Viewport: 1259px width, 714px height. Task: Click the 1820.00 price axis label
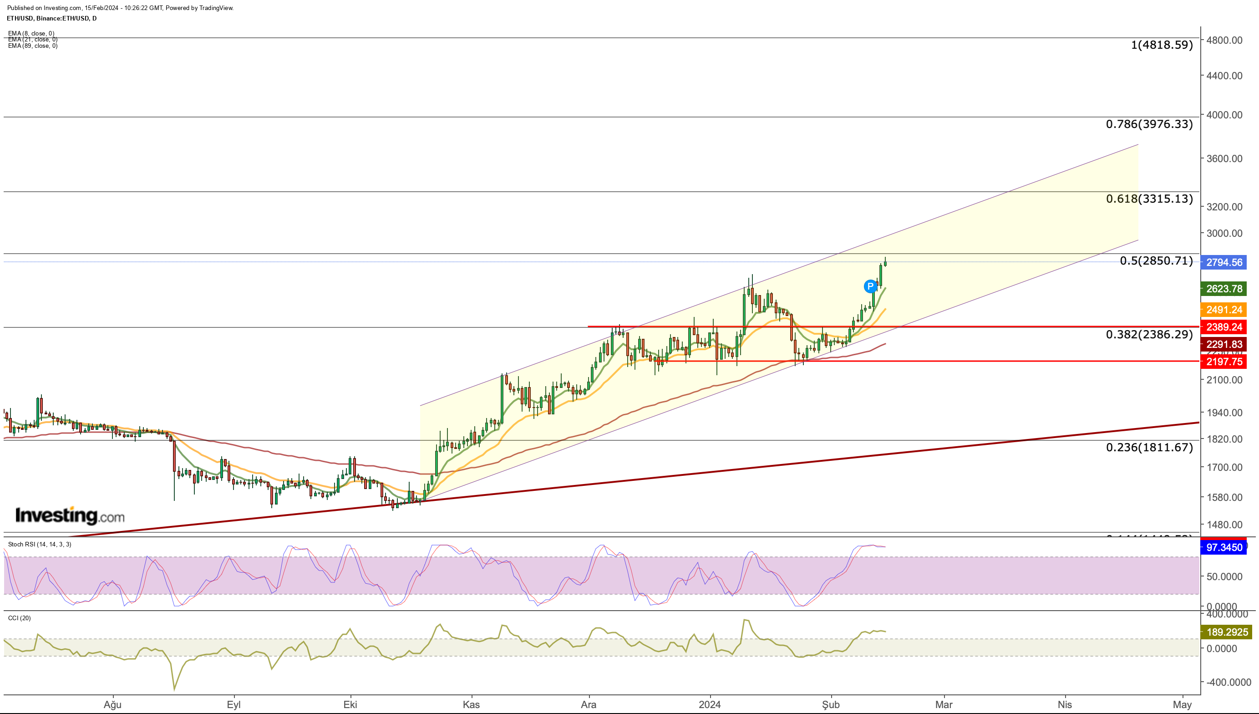tap(1224, 439)
